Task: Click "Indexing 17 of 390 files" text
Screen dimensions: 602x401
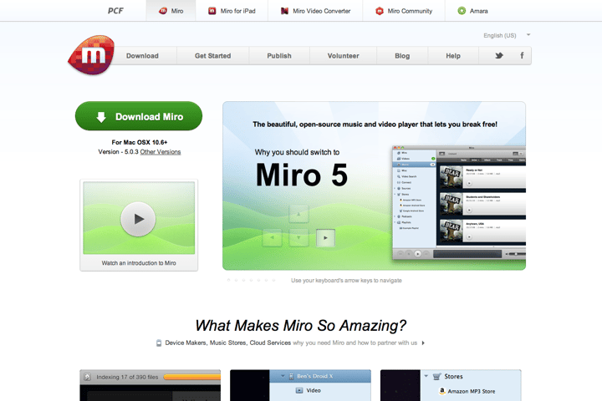Action: [x=127, y=378]
